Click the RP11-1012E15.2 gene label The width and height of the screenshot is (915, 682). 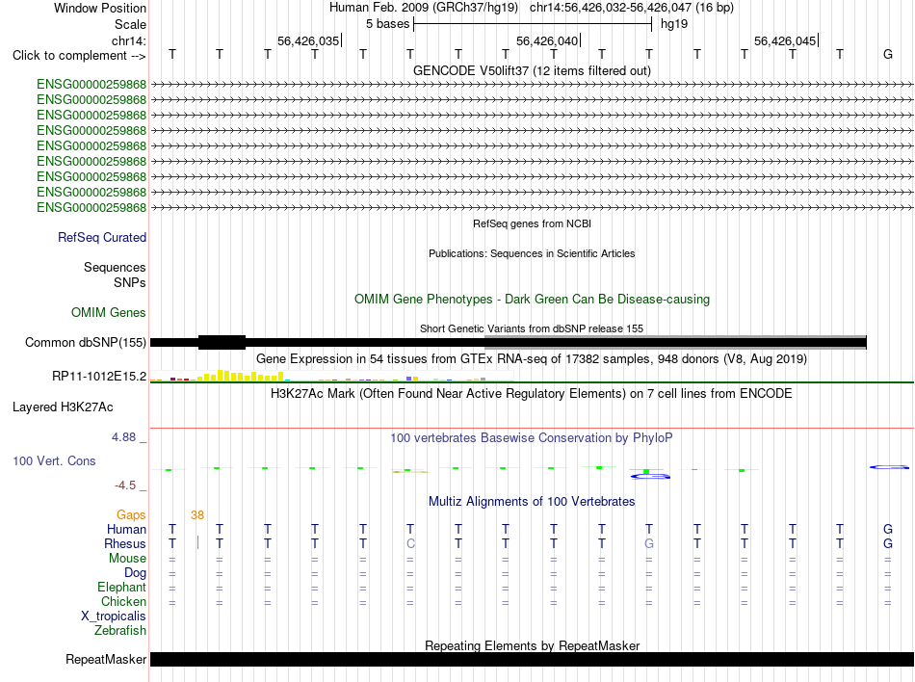[99, 377]
